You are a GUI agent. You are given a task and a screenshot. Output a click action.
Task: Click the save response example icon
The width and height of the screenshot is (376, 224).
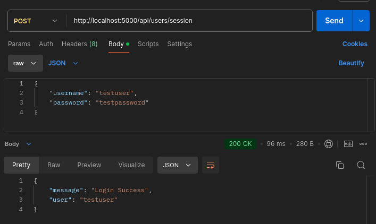pos(348,144)
